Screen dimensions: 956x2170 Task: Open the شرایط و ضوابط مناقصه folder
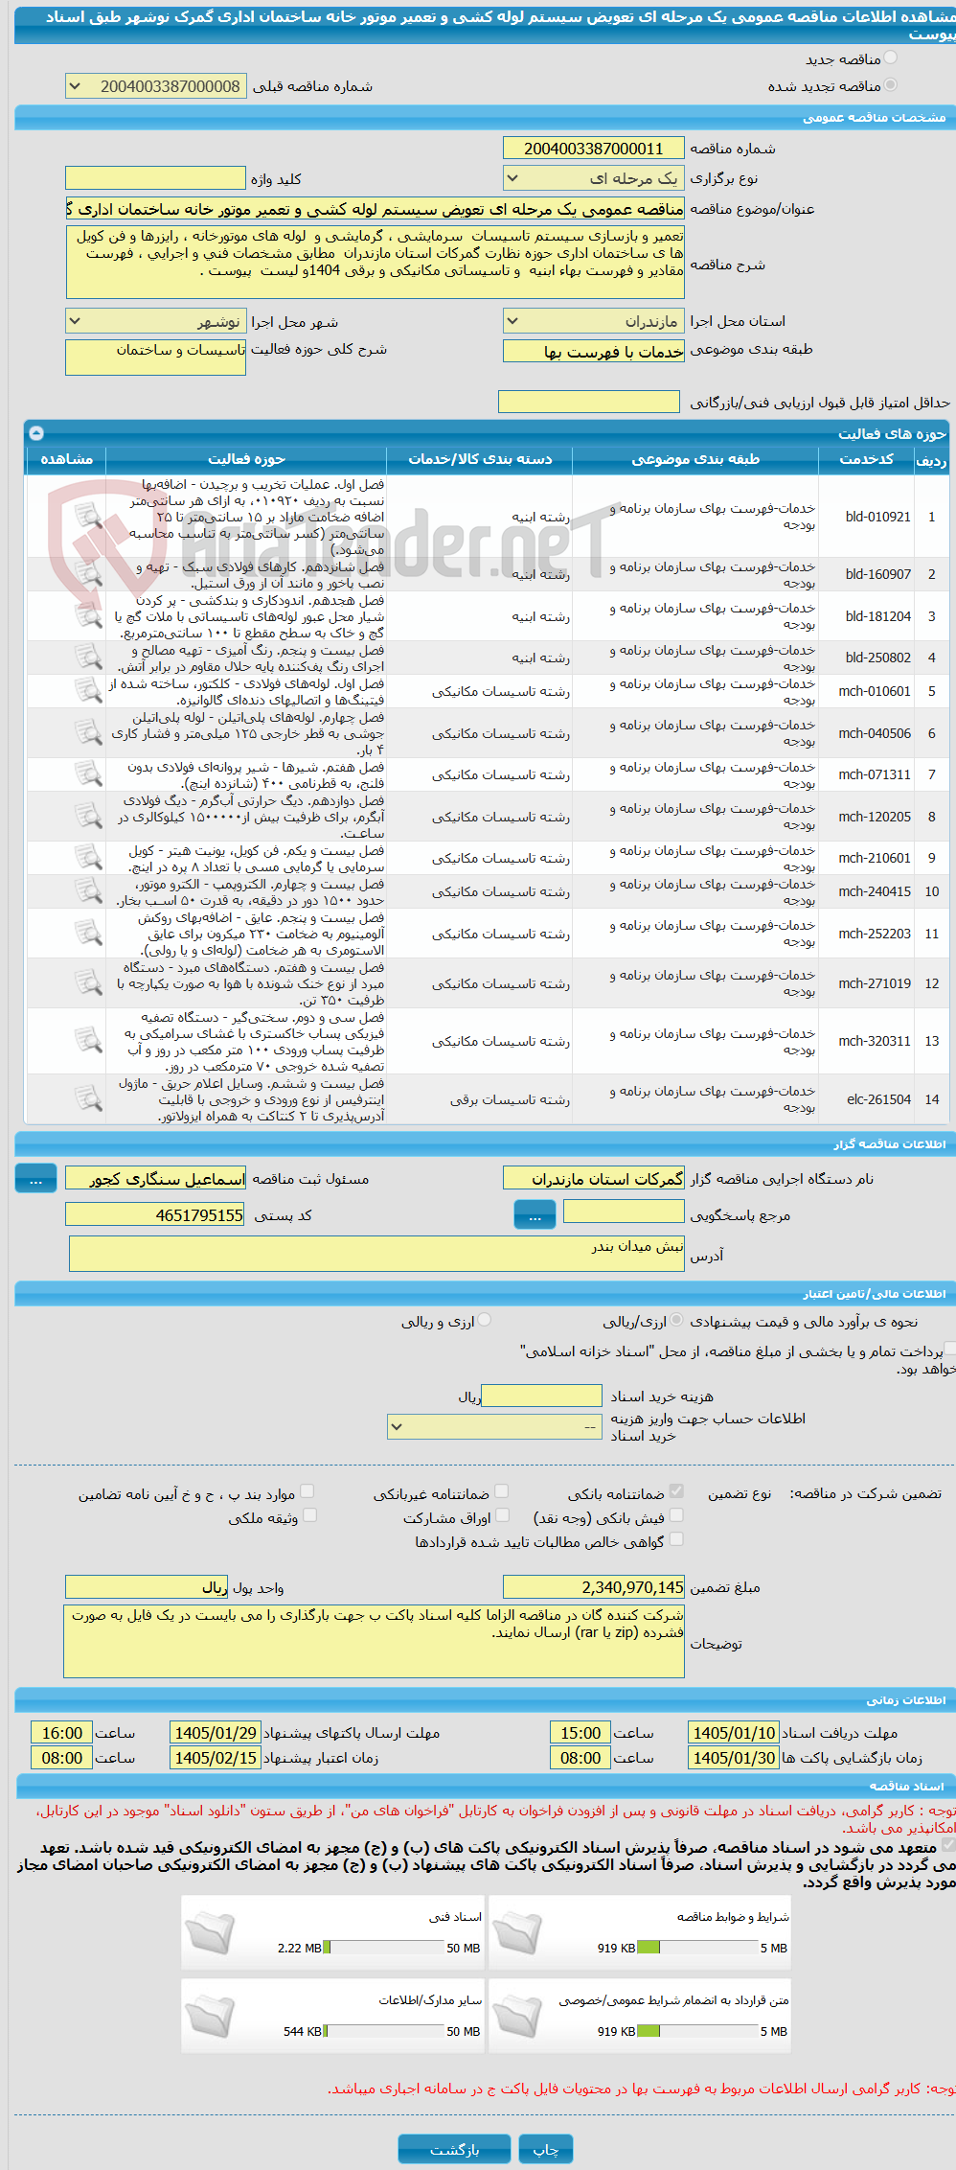coord(517,1931)
